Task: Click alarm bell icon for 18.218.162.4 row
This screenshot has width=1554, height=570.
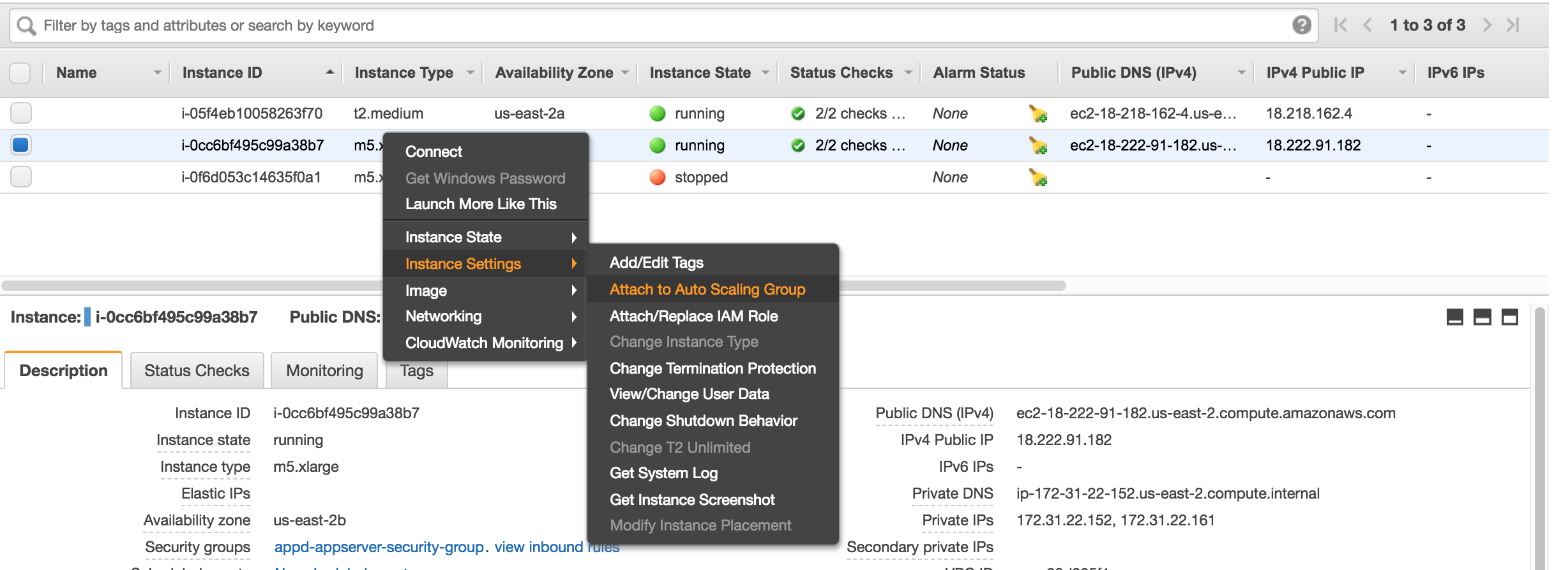Action: click(x=1038, y=113)
